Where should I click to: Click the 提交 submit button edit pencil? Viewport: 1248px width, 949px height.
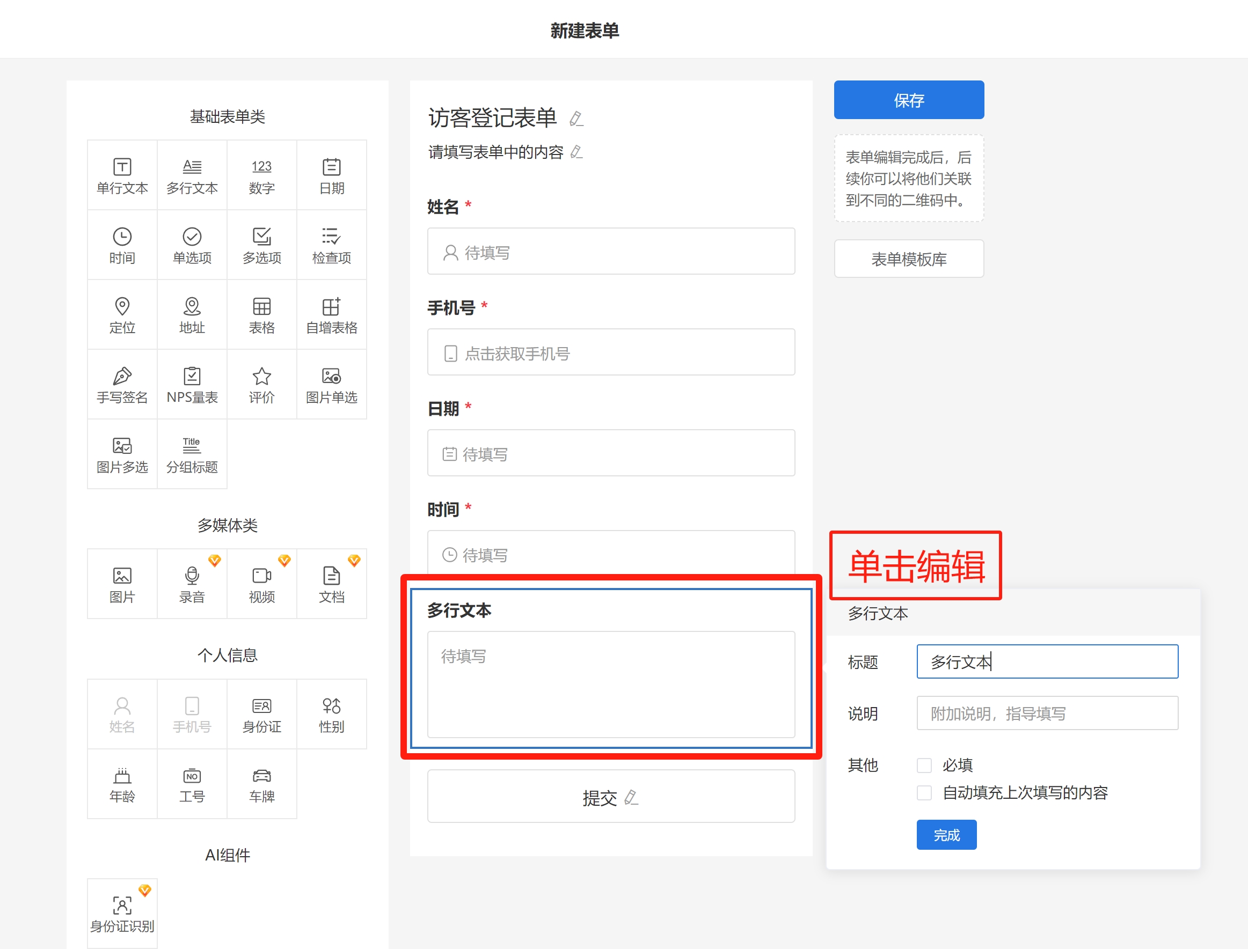(x=631, y=797)
